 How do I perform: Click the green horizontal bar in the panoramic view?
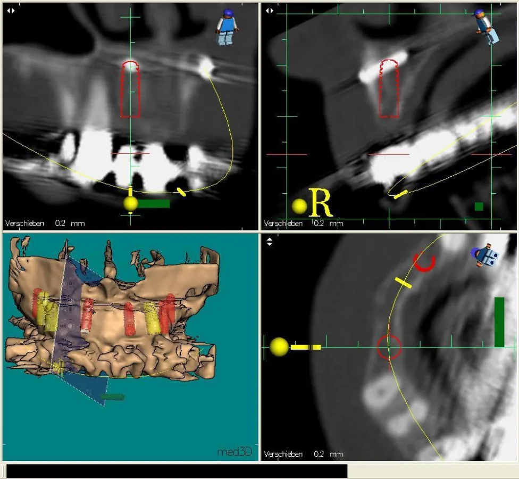pos(154,203)
